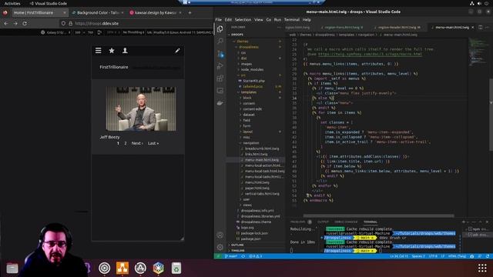Open Source Control view in the activity bar
Screen dimensions: 493x277
(220, 54)
